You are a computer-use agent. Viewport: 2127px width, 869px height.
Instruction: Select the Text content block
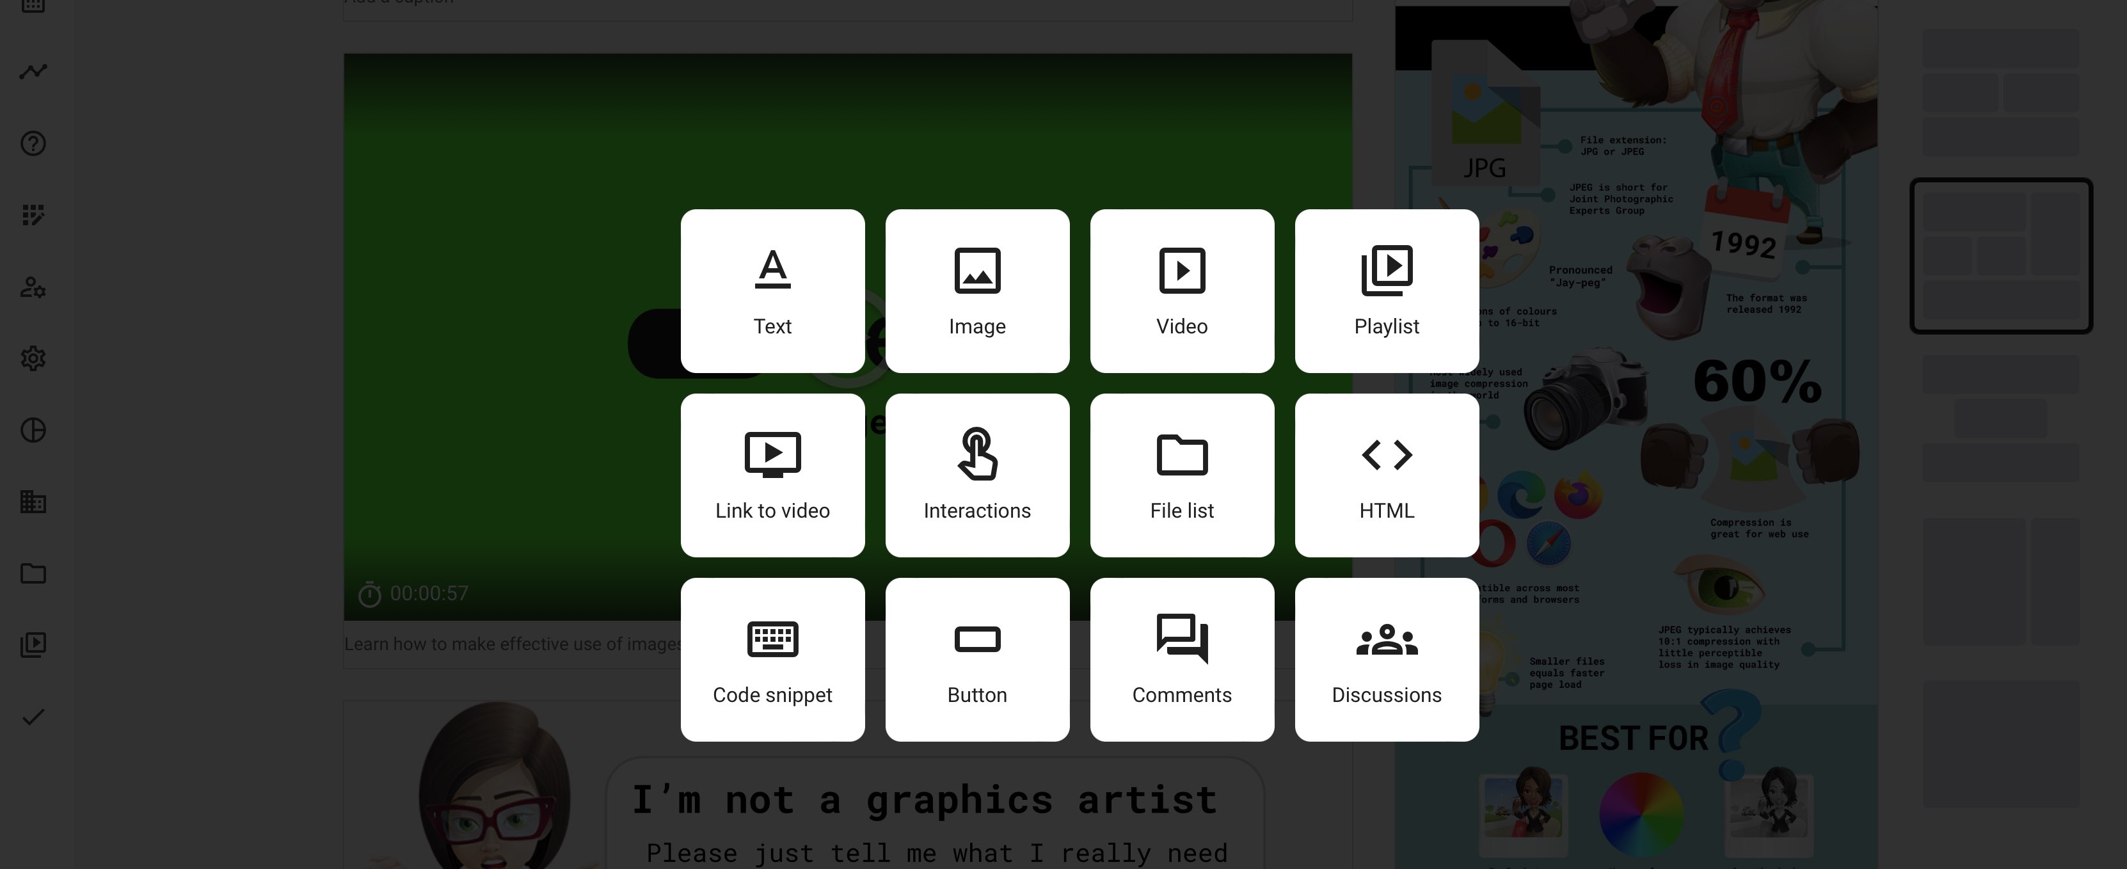772,291
